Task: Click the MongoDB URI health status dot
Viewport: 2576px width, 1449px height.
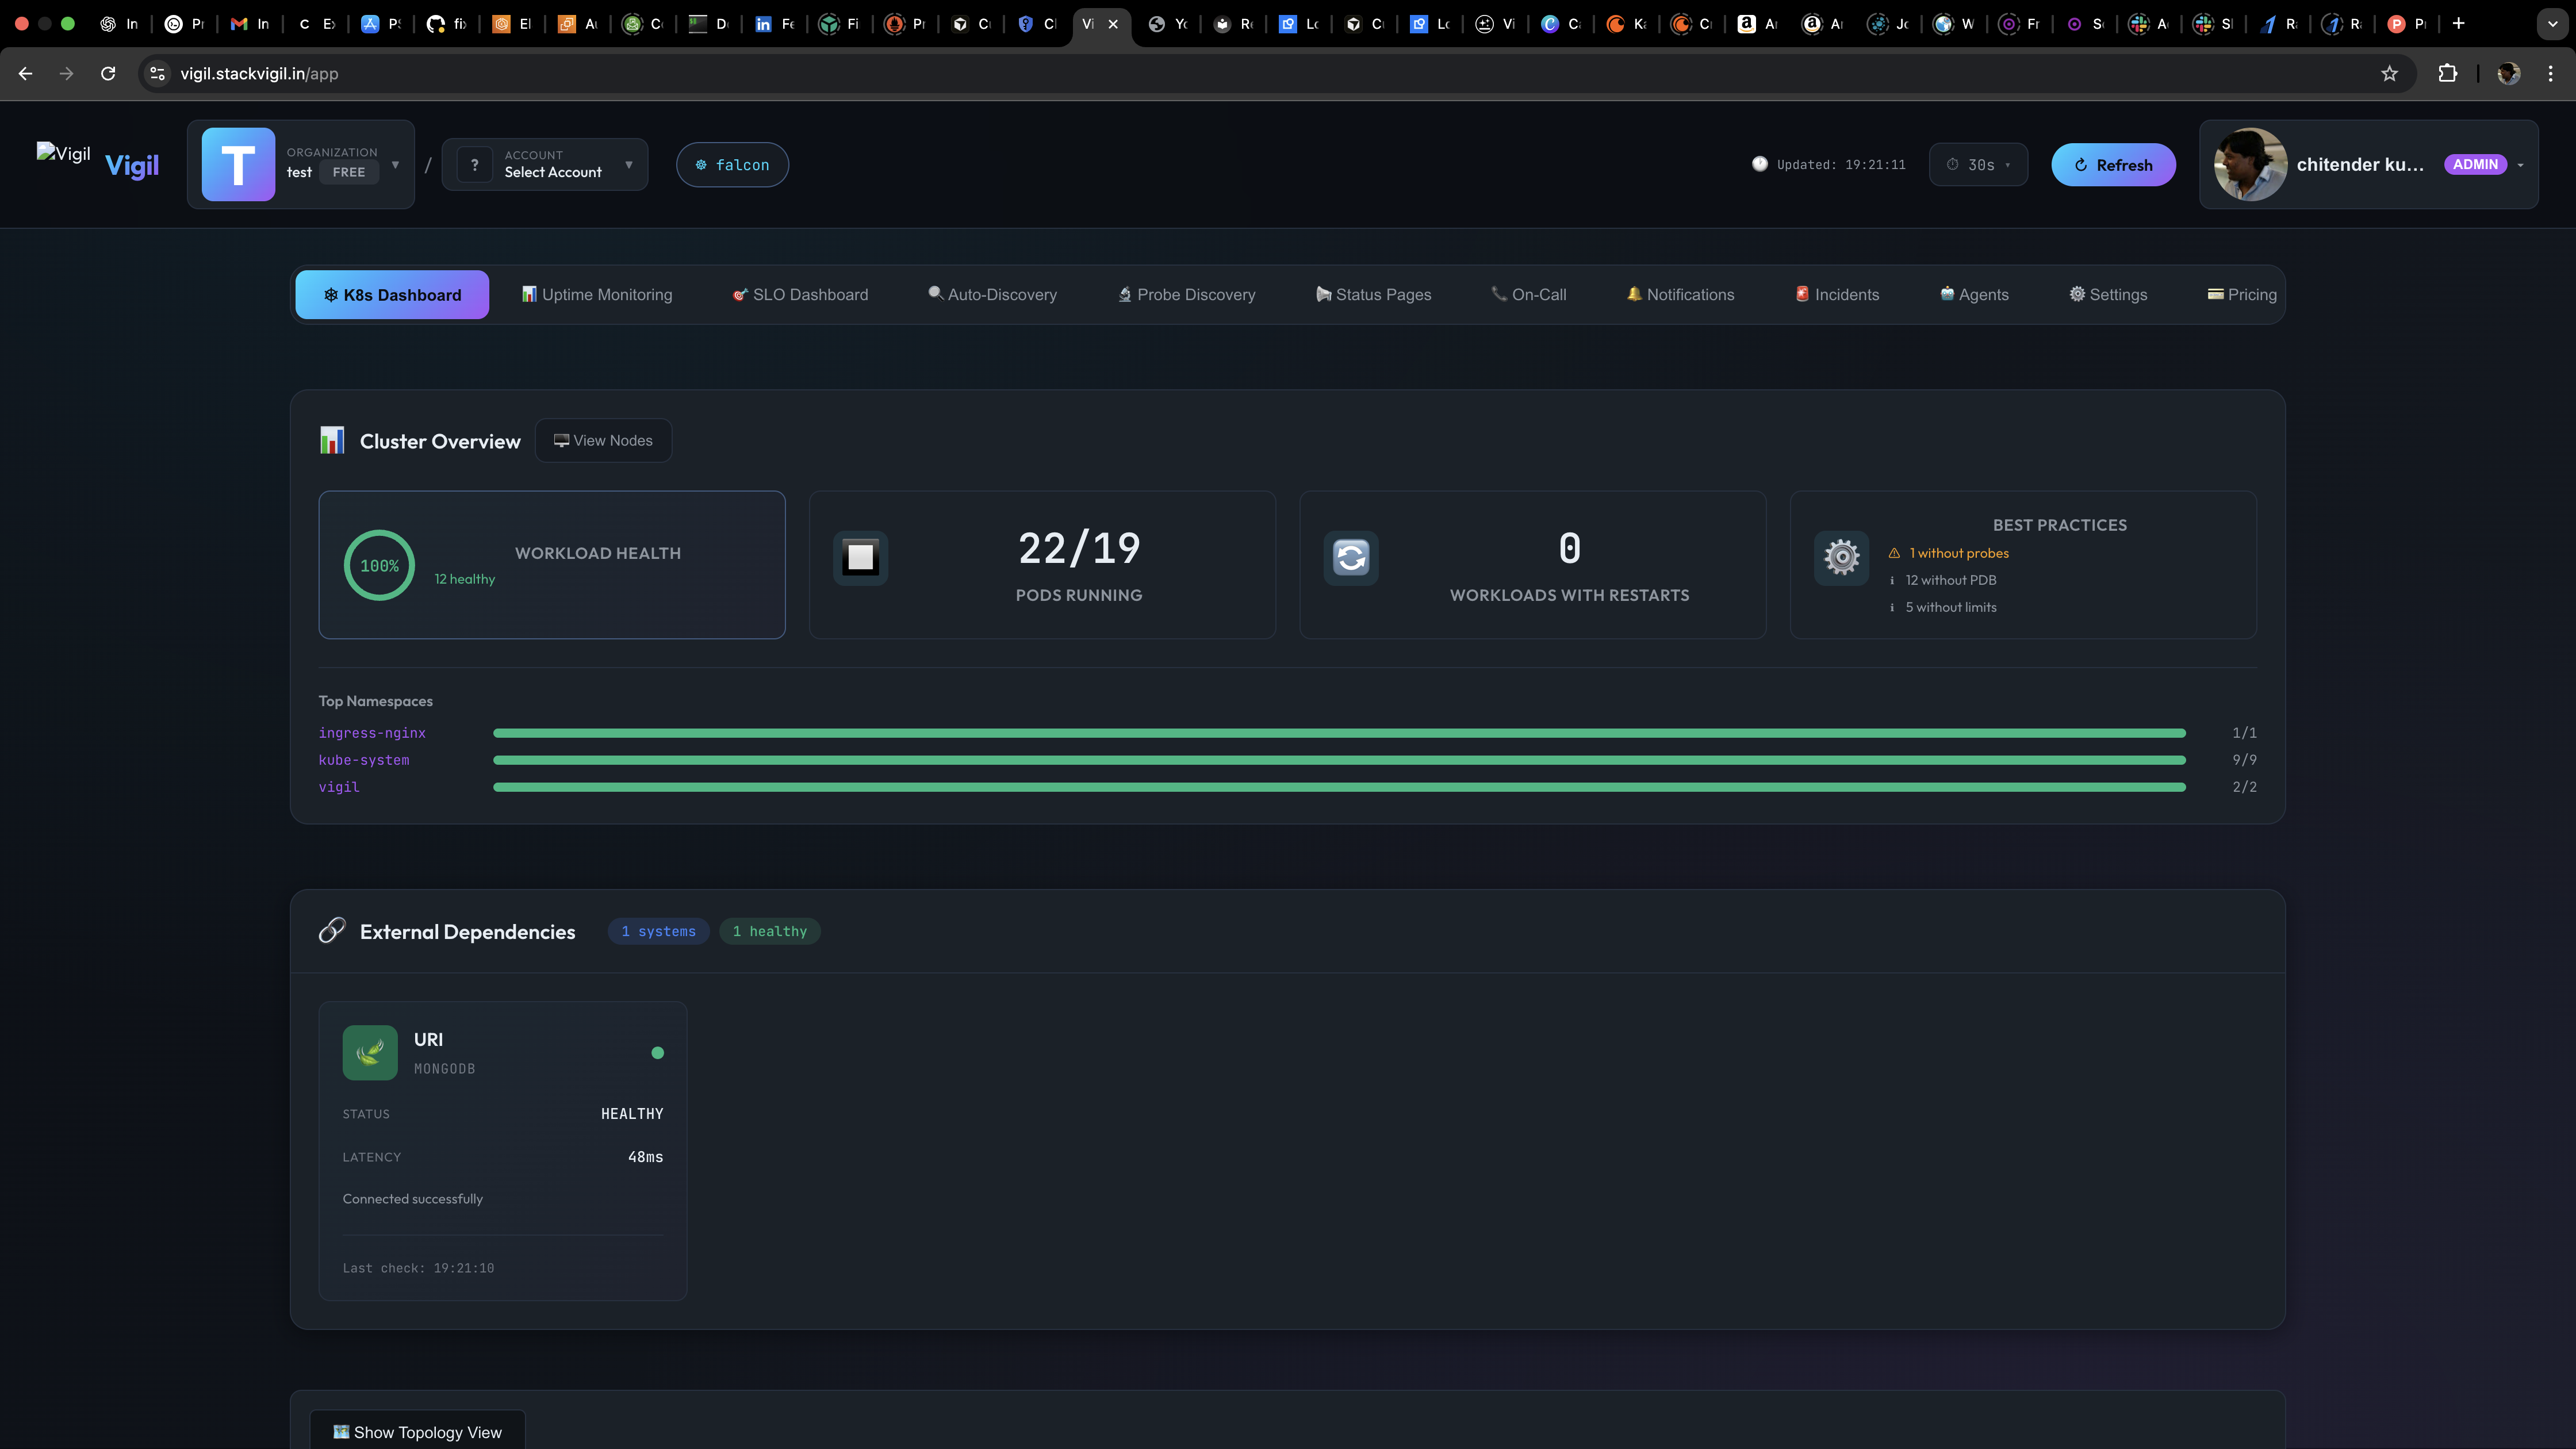Action: tap(658, 1052)
